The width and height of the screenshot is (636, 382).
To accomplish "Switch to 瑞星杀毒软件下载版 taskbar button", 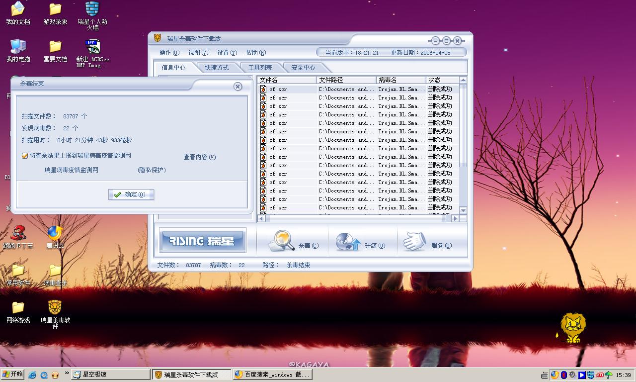I will coord(192,375).
